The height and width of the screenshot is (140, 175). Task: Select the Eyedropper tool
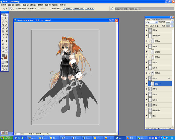point(6,48)
